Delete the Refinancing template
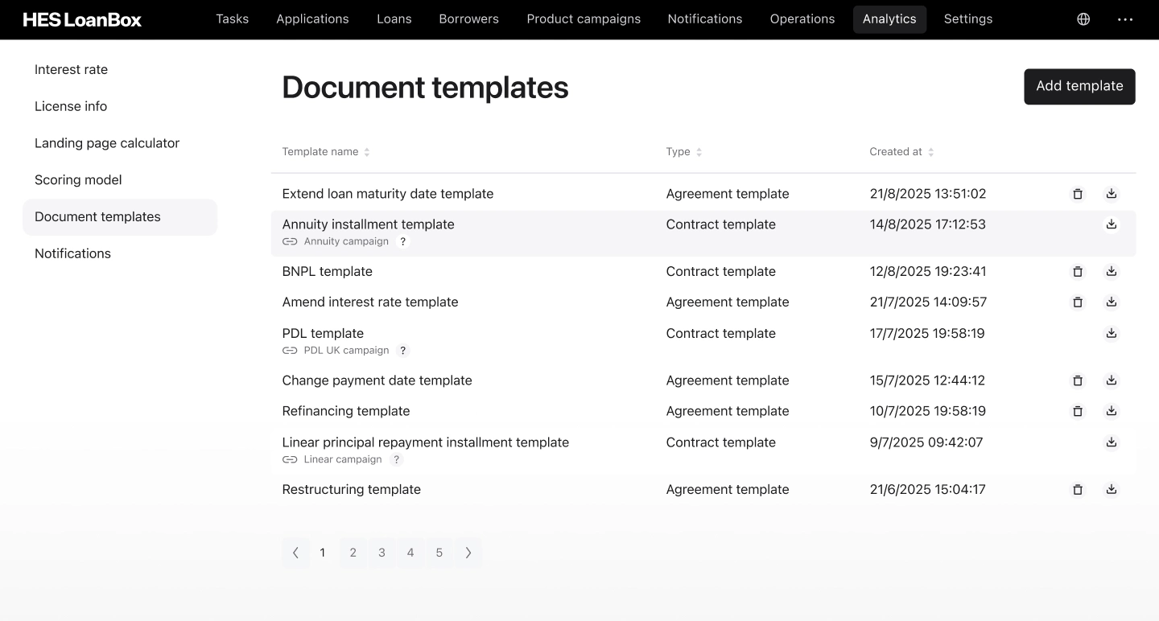 1078,411
